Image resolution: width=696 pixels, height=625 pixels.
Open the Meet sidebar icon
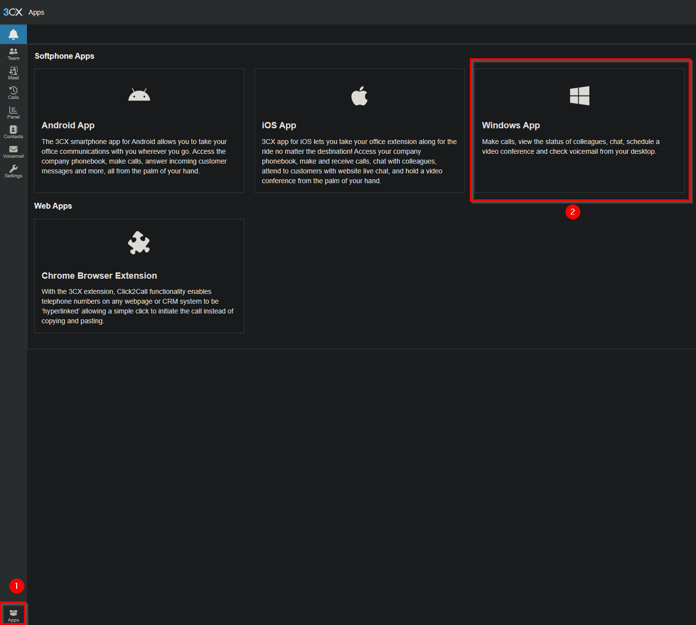[x=13, y=73]
